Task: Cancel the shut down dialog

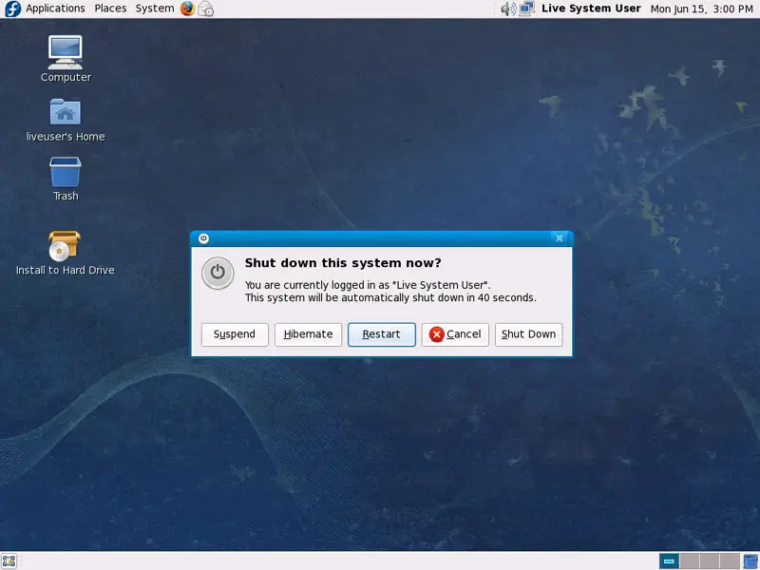Action: tap(455, 334)
